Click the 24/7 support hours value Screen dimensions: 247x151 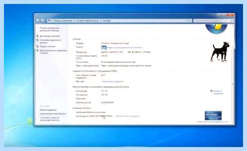click(103, 75)
